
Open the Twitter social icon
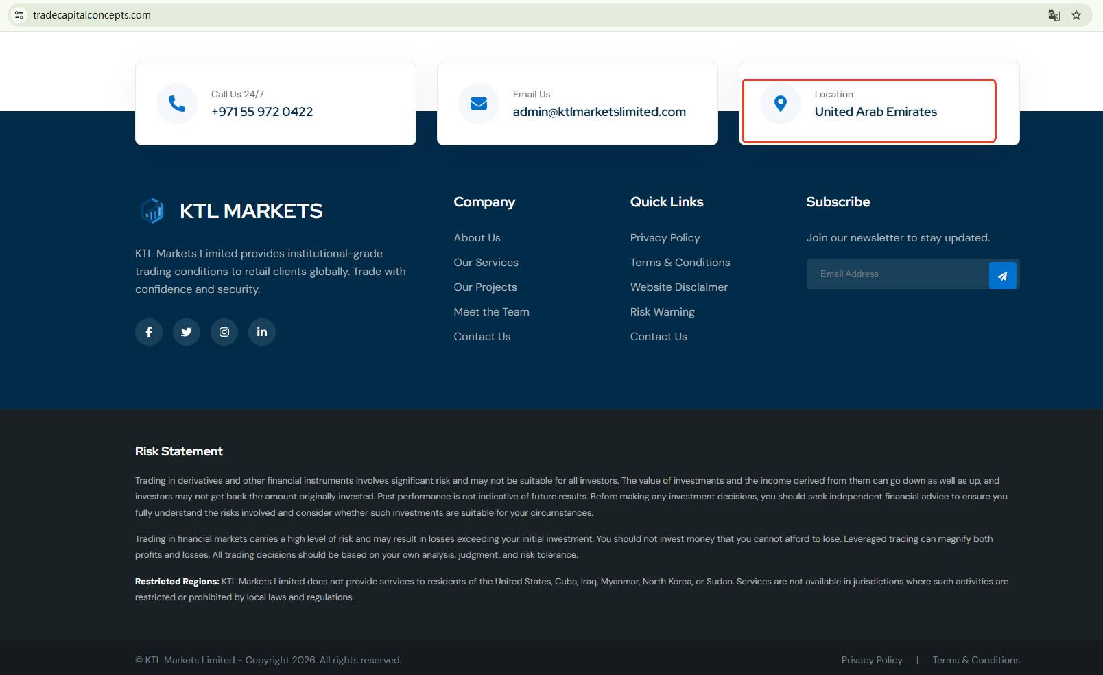click(187, 332)
